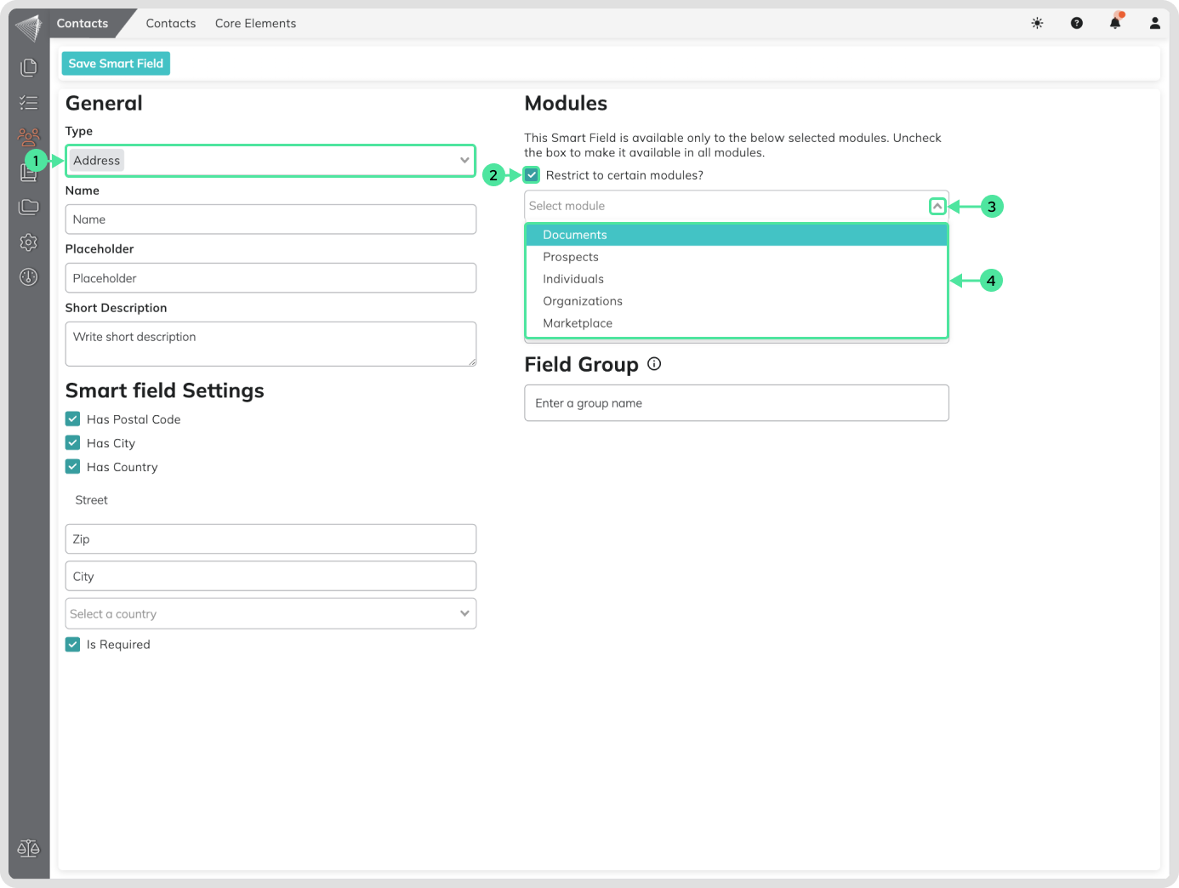The image size is (1179, 888).
Task: Open the contacts people icon in sidebar
Action: pos(29,137)
